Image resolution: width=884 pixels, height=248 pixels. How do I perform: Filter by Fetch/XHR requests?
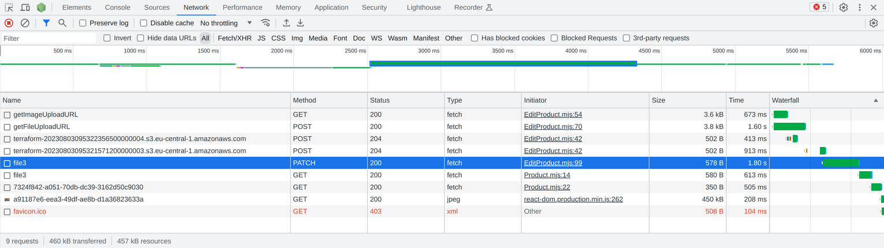coord(234,38)
